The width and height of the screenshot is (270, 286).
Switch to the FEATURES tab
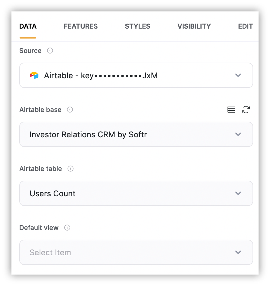tap(81, 26)
